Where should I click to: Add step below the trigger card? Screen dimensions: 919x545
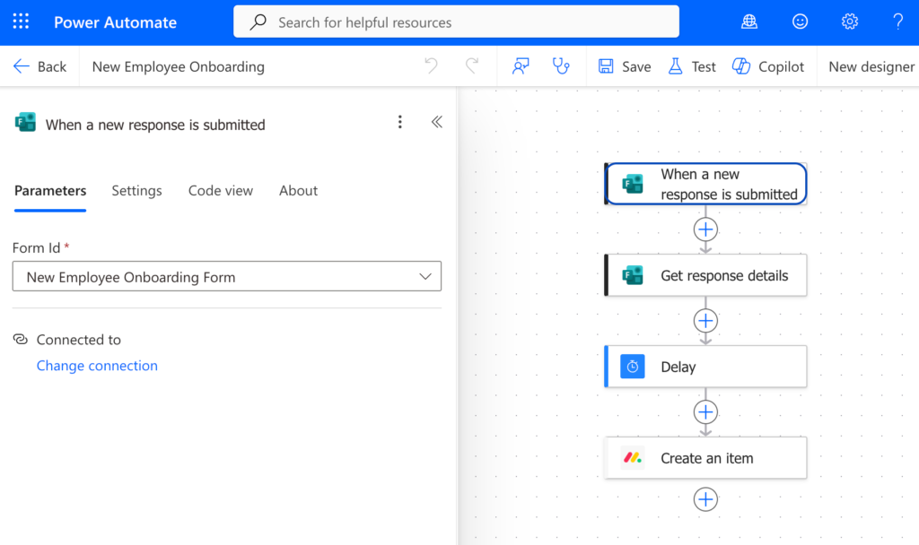tap(705, 229)
